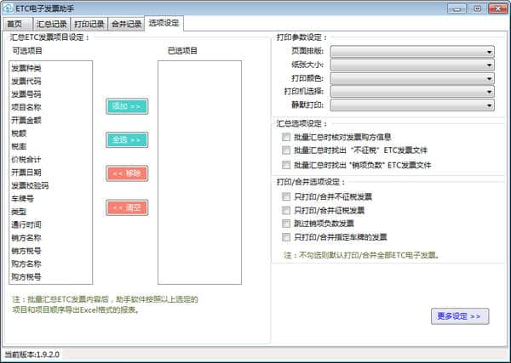This screenshot has height=363, width=511.
Task: Select the 选项设定 tab
Action: [164, 23]
